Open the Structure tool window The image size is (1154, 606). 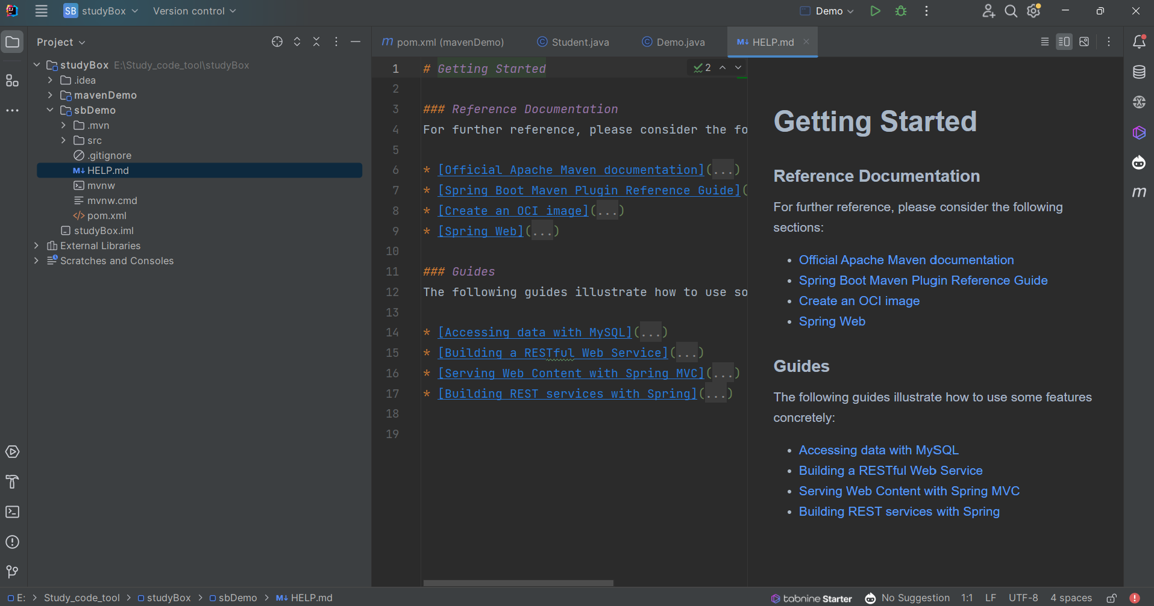tap(12, 81)
